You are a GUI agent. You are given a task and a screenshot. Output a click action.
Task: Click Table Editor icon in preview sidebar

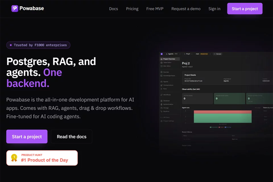tap(162, 63)
